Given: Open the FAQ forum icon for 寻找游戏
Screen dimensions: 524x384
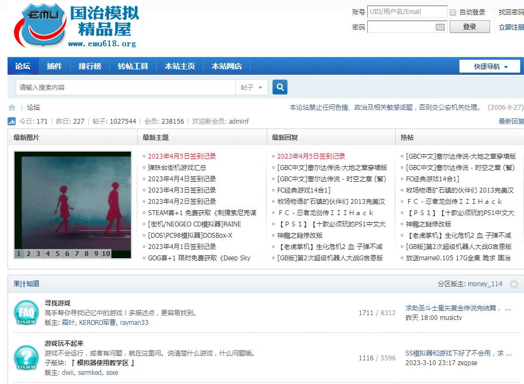Looking at the screenshot, I should tap(26, 312).
